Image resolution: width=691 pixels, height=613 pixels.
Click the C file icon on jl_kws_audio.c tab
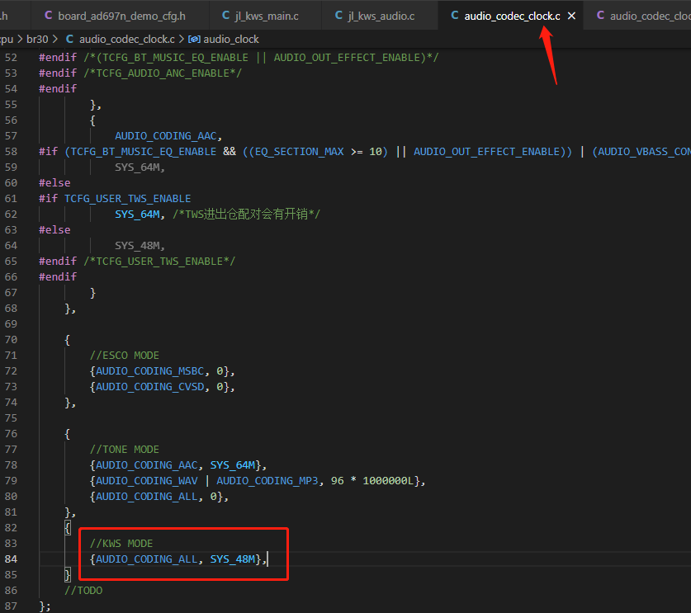pos(338,16)
